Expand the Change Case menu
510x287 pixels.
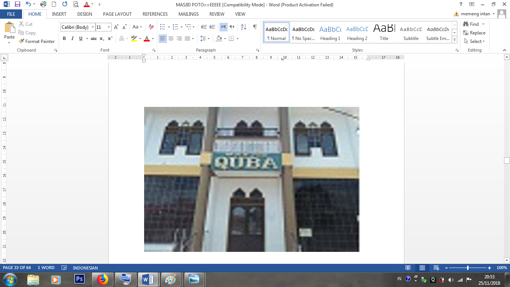(x=137, y=27)
